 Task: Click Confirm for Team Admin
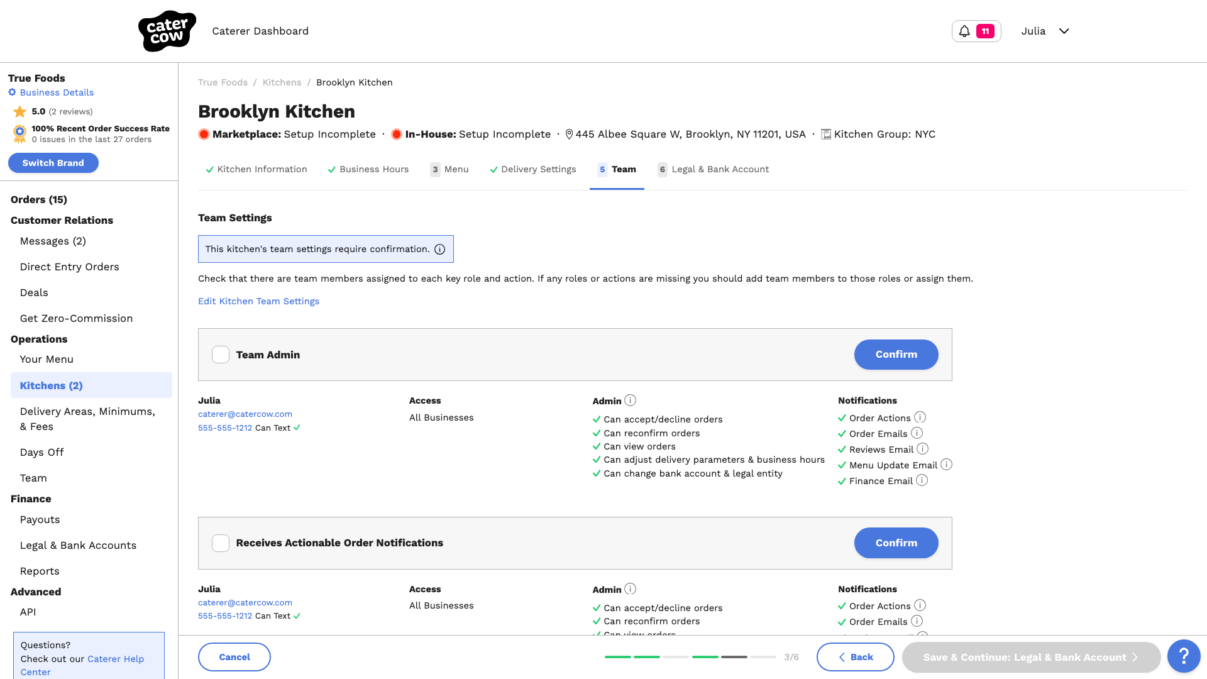(896, 355)
